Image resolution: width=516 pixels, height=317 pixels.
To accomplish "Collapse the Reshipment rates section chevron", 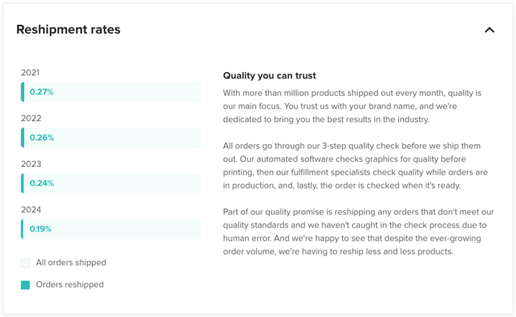I will point(489,30).
